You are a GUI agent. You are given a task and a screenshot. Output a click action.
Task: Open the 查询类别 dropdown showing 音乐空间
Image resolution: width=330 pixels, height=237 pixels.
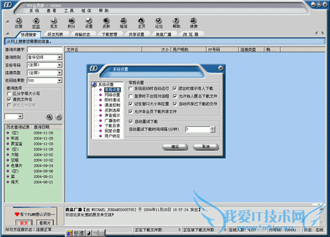[x=60, y=57]
